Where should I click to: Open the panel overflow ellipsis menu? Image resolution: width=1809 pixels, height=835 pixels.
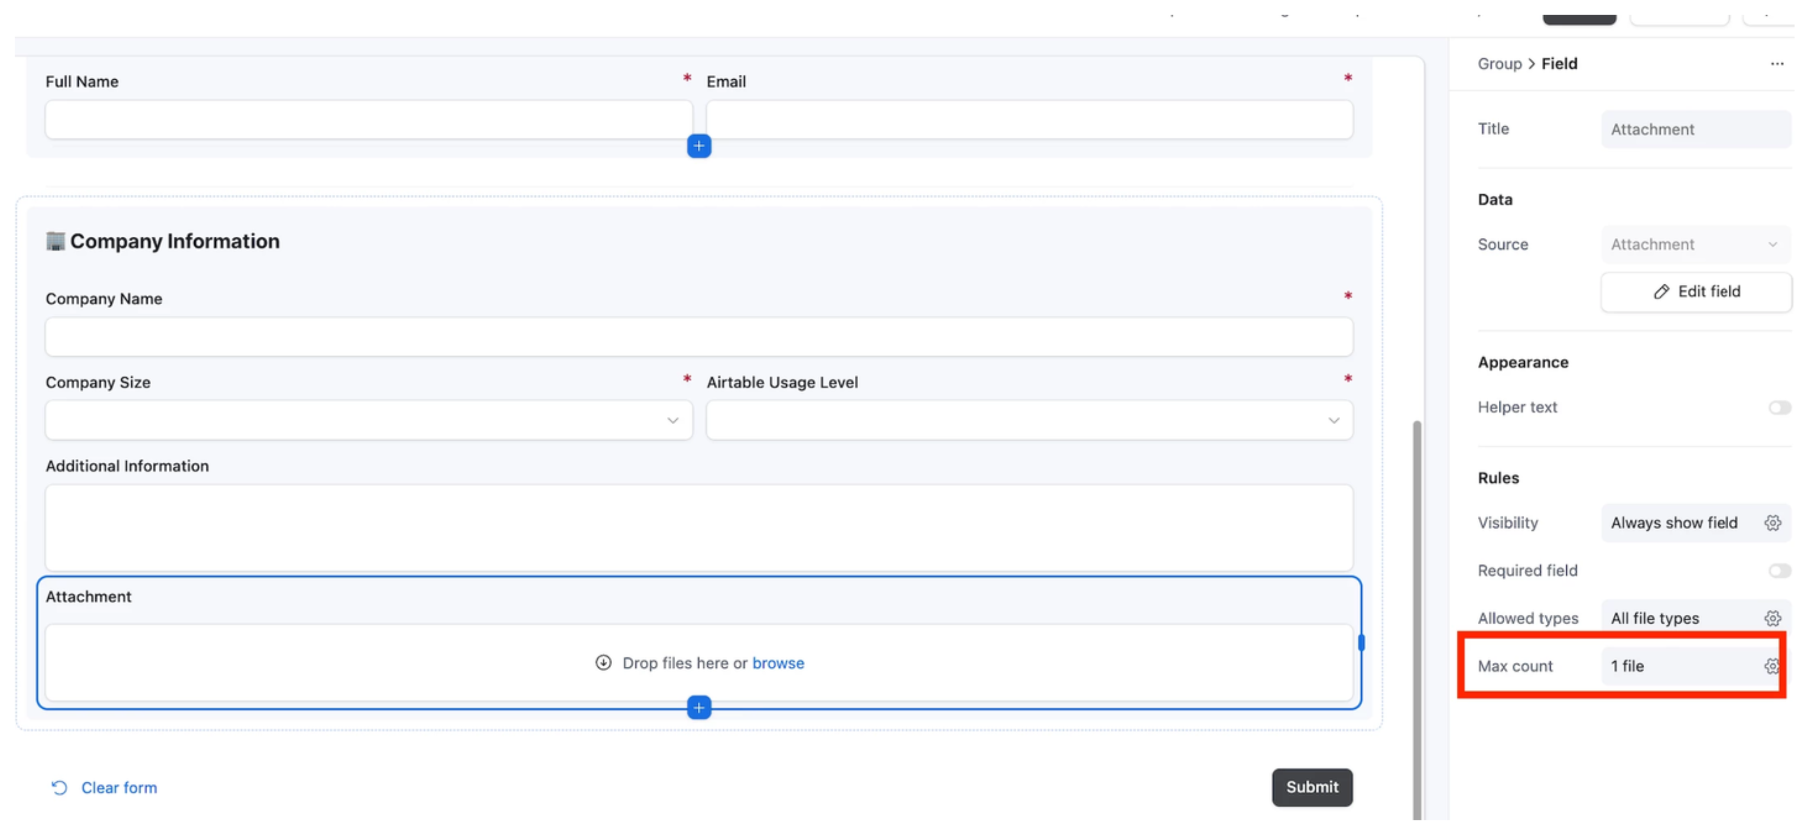click(x=1777, y=63)
